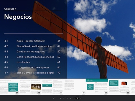Go to section 4.2 Simon Sinek
Image resolution: width=135 pixels, height=101 pixels.
point(32,46)
